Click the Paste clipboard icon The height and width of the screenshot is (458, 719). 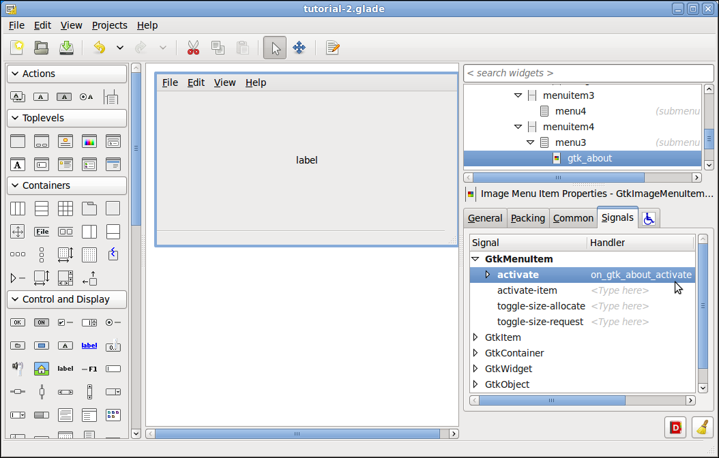[x=243, y=47]
